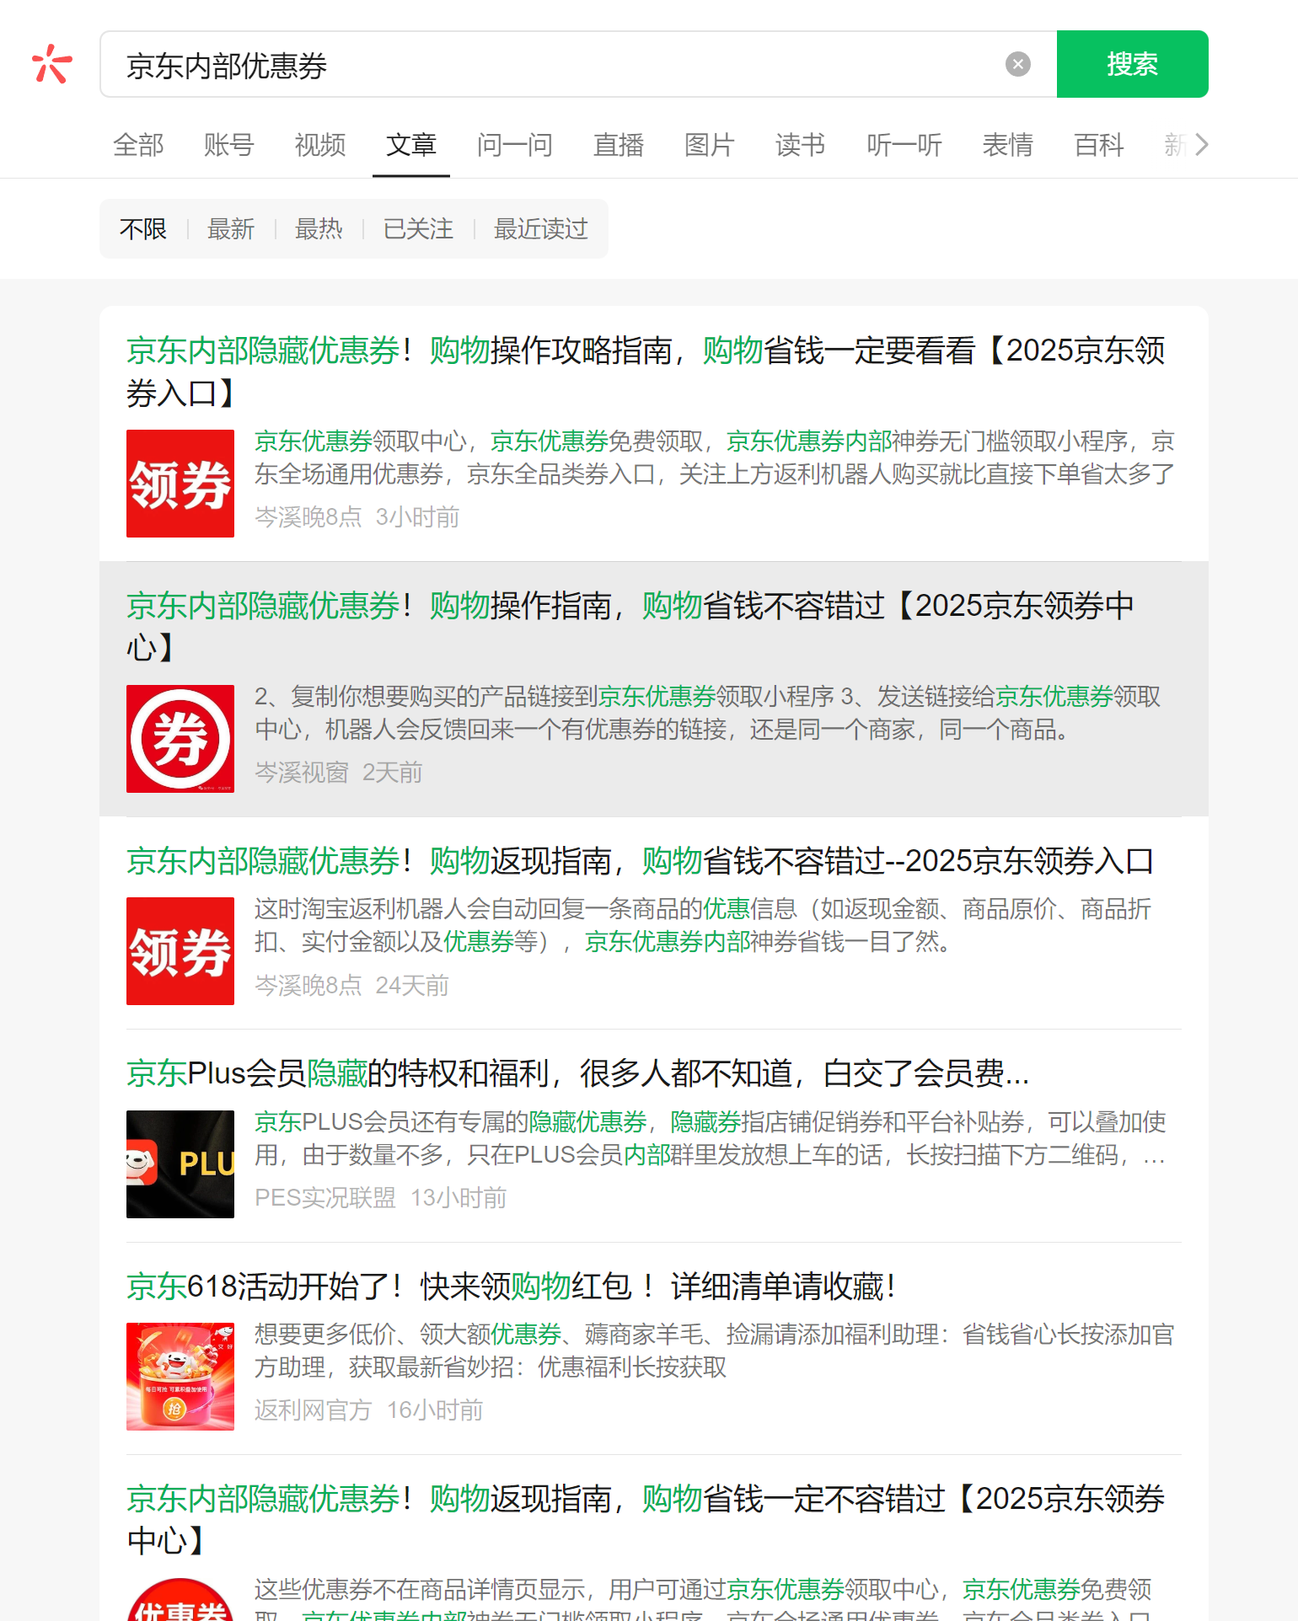Click the black PLUS thumbnail image

click(180, 1164)
